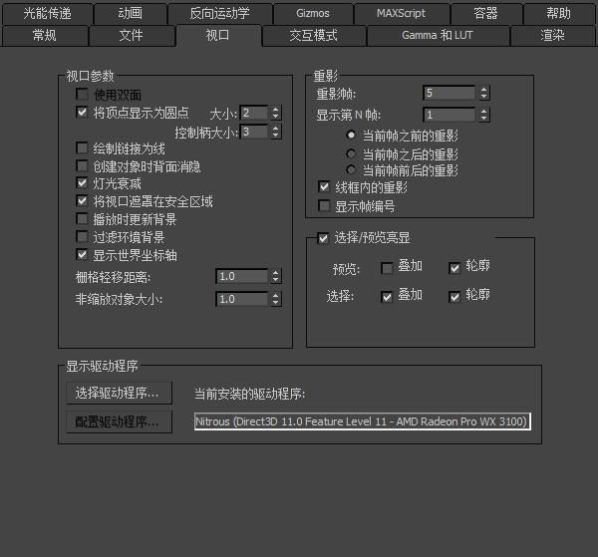Check 创建对象时背面消隐 option
This screenshot has width=598, height=557.
click(x=82, y=165)
